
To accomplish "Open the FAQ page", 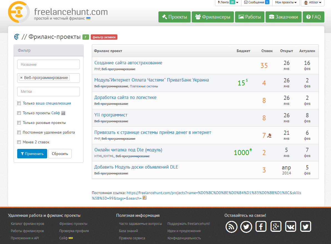I will [313, 17].
